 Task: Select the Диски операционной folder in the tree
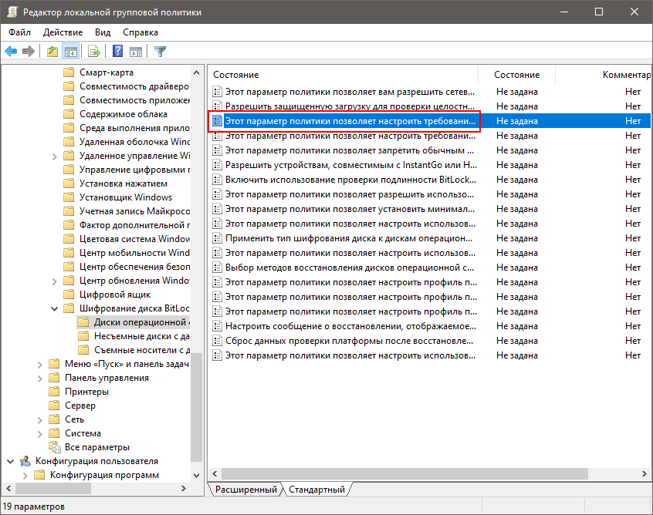134,322
